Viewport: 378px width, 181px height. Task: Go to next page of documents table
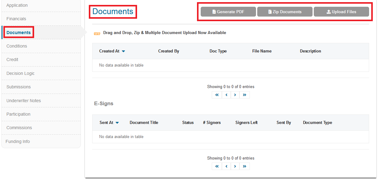click(235, 95)
